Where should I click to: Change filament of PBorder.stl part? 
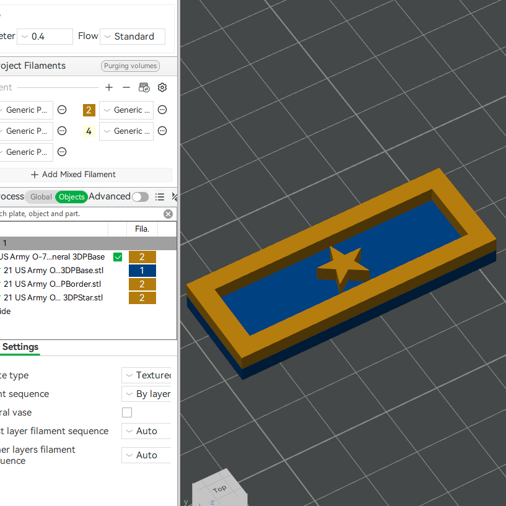pyautogui.click(x=142, y=284)
